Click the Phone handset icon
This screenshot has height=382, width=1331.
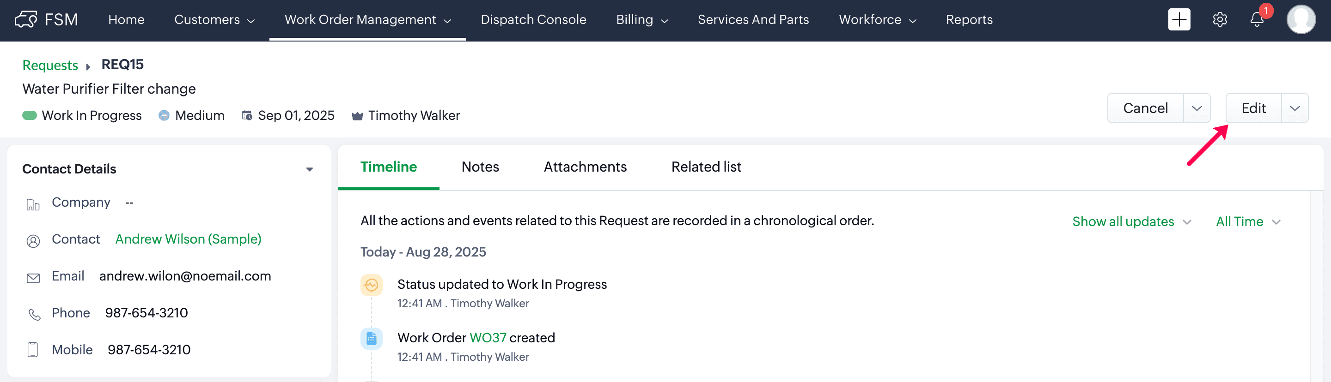[x=34, y=315]
